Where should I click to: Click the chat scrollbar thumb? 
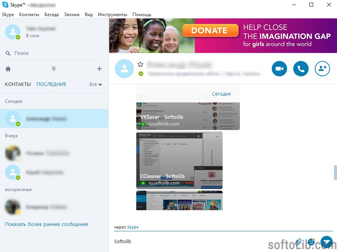tap(335, 173)
